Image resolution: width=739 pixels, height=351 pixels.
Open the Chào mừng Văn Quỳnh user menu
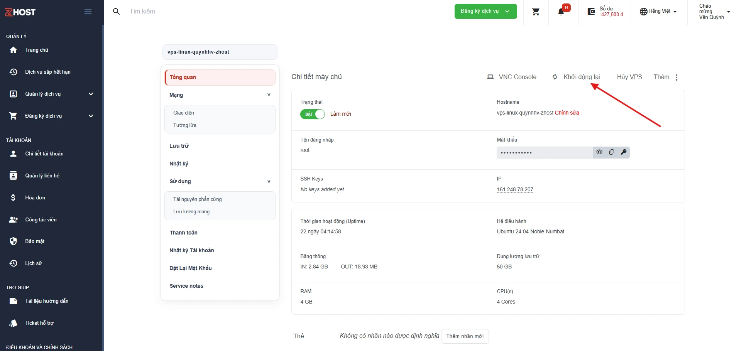[715, 12]
